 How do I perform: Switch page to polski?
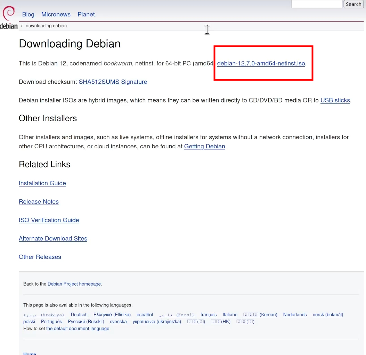(29, 322)
